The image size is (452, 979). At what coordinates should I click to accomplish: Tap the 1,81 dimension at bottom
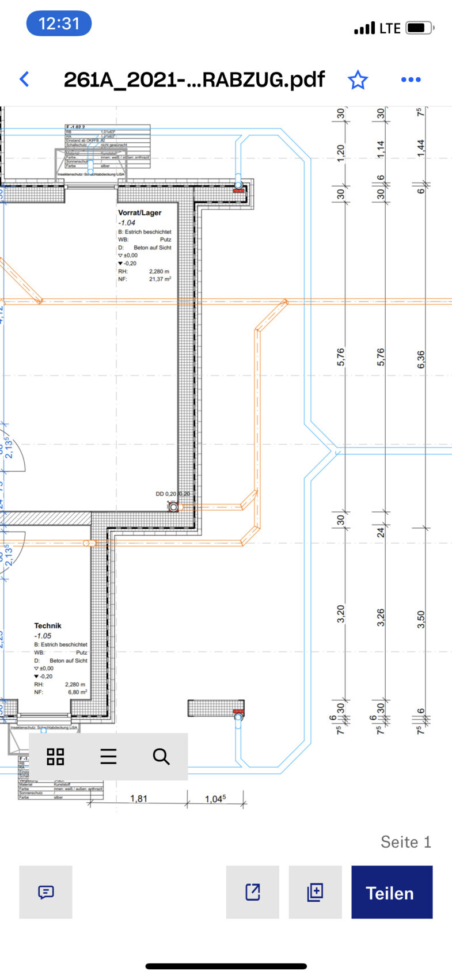pyautogui.click(x=139, y=798)
